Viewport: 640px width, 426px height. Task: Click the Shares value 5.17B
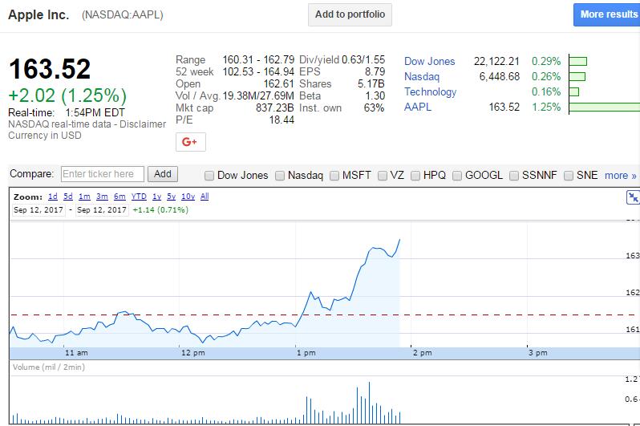click(371, 83)
